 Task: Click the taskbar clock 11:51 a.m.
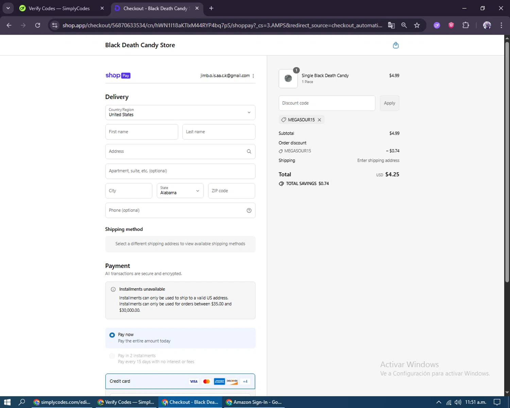(476, 402)
